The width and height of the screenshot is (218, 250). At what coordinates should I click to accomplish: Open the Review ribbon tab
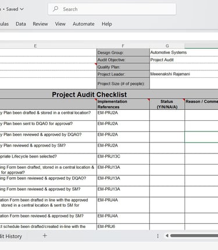[x=40, y=24]
